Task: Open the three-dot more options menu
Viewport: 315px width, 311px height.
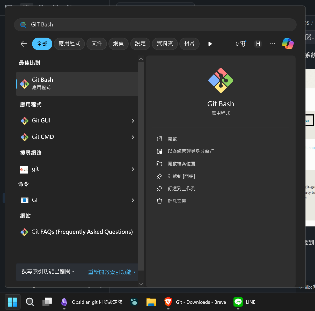Action: pos(273,44)
